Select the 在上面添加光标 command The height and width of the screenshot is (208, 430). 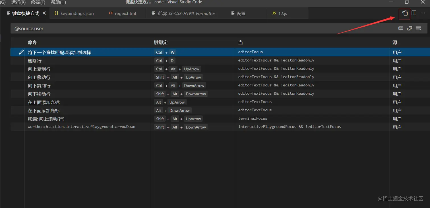44,102
